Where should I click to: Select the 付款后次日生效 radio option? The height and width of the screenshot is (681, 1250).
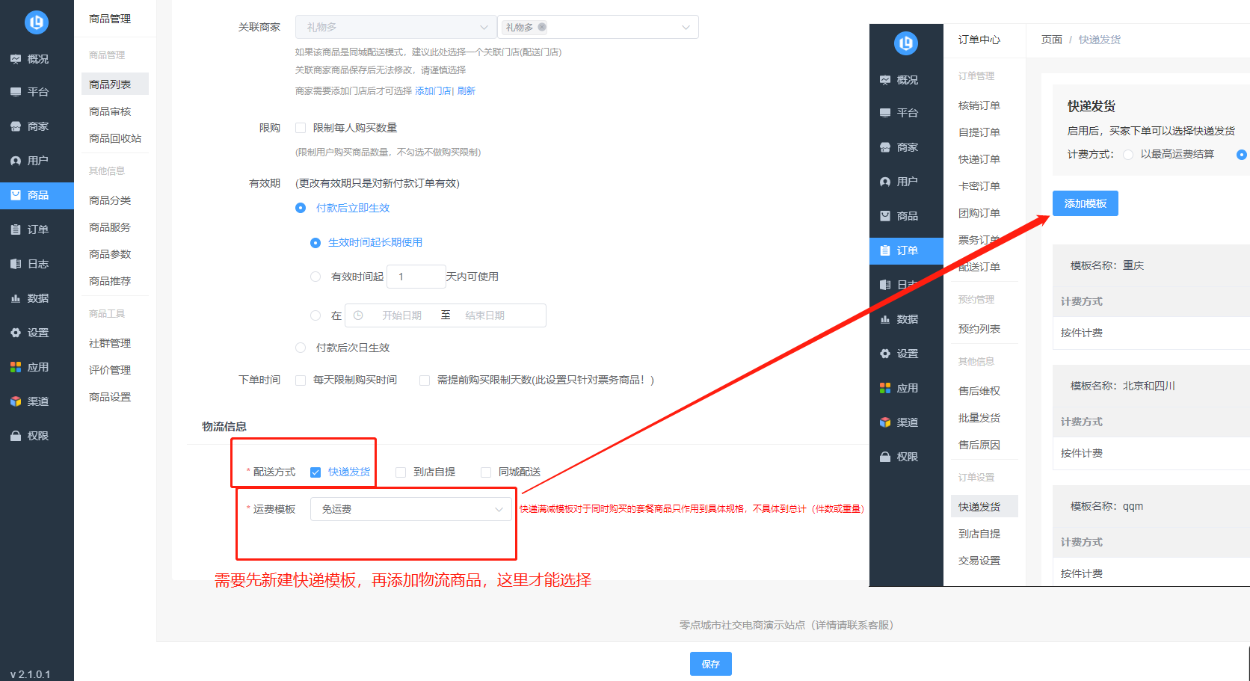point(301,348)
